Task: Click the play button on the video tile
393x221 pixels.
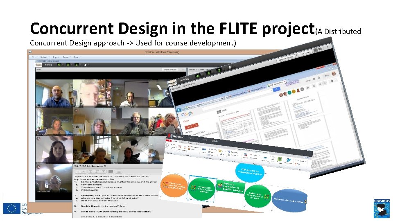Action: [167, 93]
